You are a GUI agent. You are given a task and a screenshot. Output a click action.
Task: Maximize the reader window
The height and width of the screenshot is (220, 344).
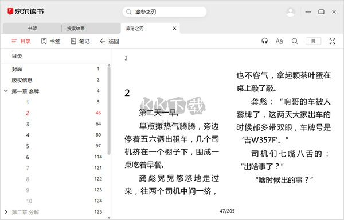click(x=321, y=12)
